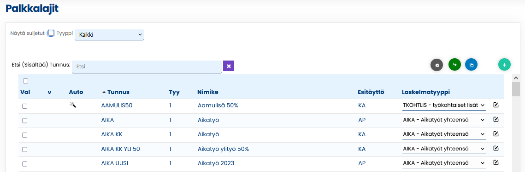Click the blue copy round button
Image resolution: width=525 pixels, height=172 pixels.
[471, 65]
